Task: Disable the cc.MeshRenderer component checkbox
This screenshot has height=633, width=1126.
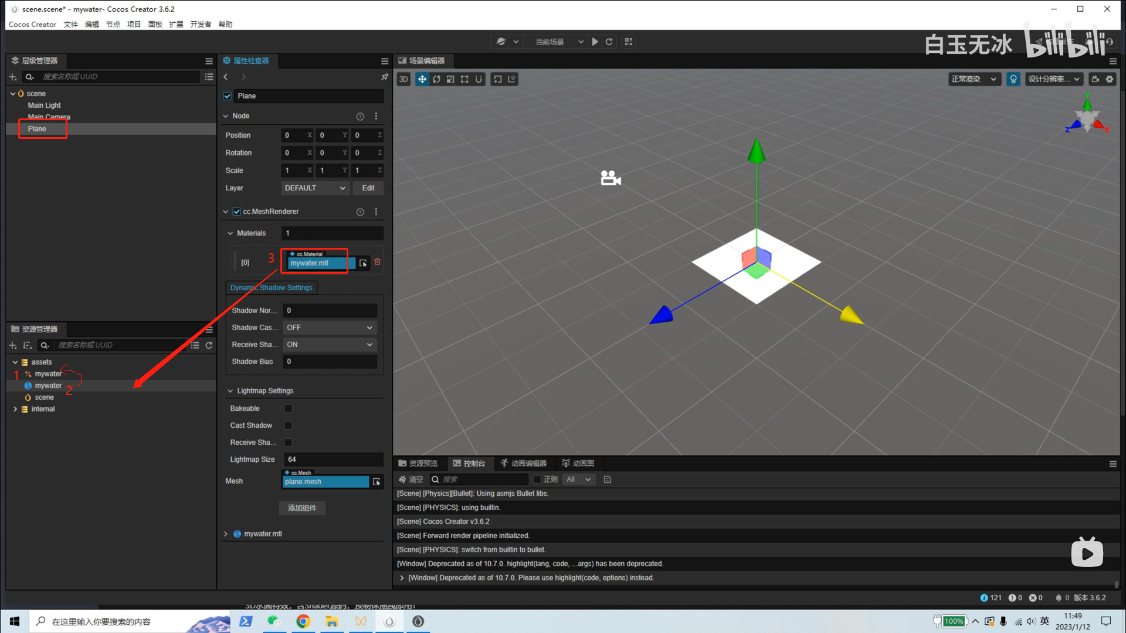Action: pyautogui.click(x=236, y=212)
